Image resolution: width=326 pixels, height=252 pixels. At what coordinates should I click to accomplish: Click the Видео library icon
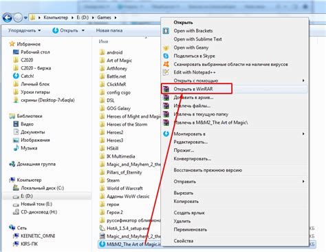tap(16, 124)
